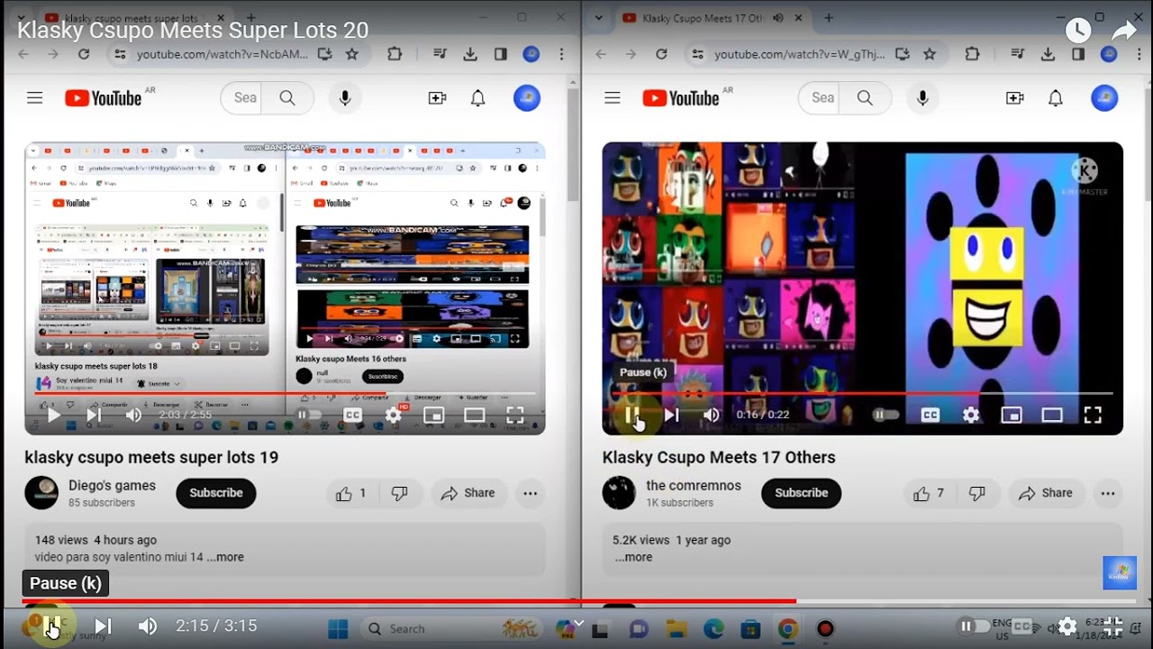Click search magnifier button in left window
The height and width of the screenshot is (649, 1153).
tap(287, 98)
